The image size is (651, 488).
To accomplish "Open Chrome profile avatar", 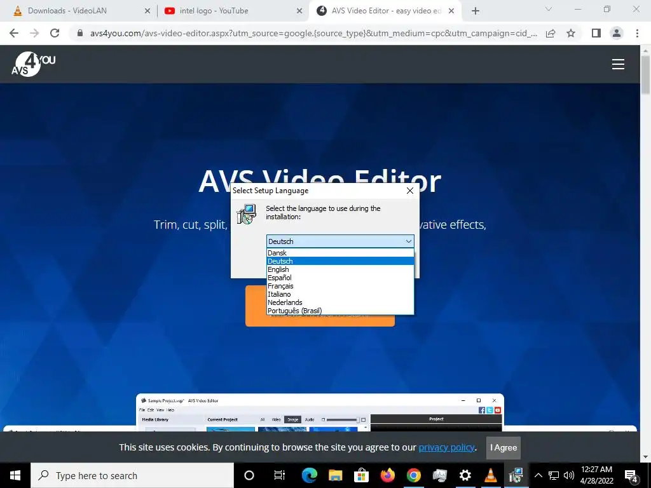I will click(617, 33).
